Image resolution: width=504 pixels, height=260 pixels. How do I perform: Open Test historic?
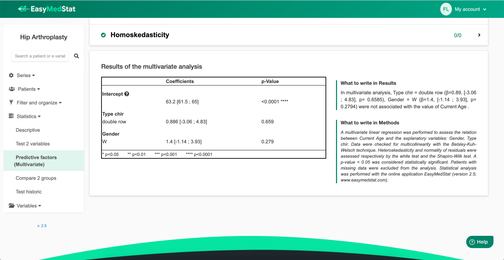(29, 192)
